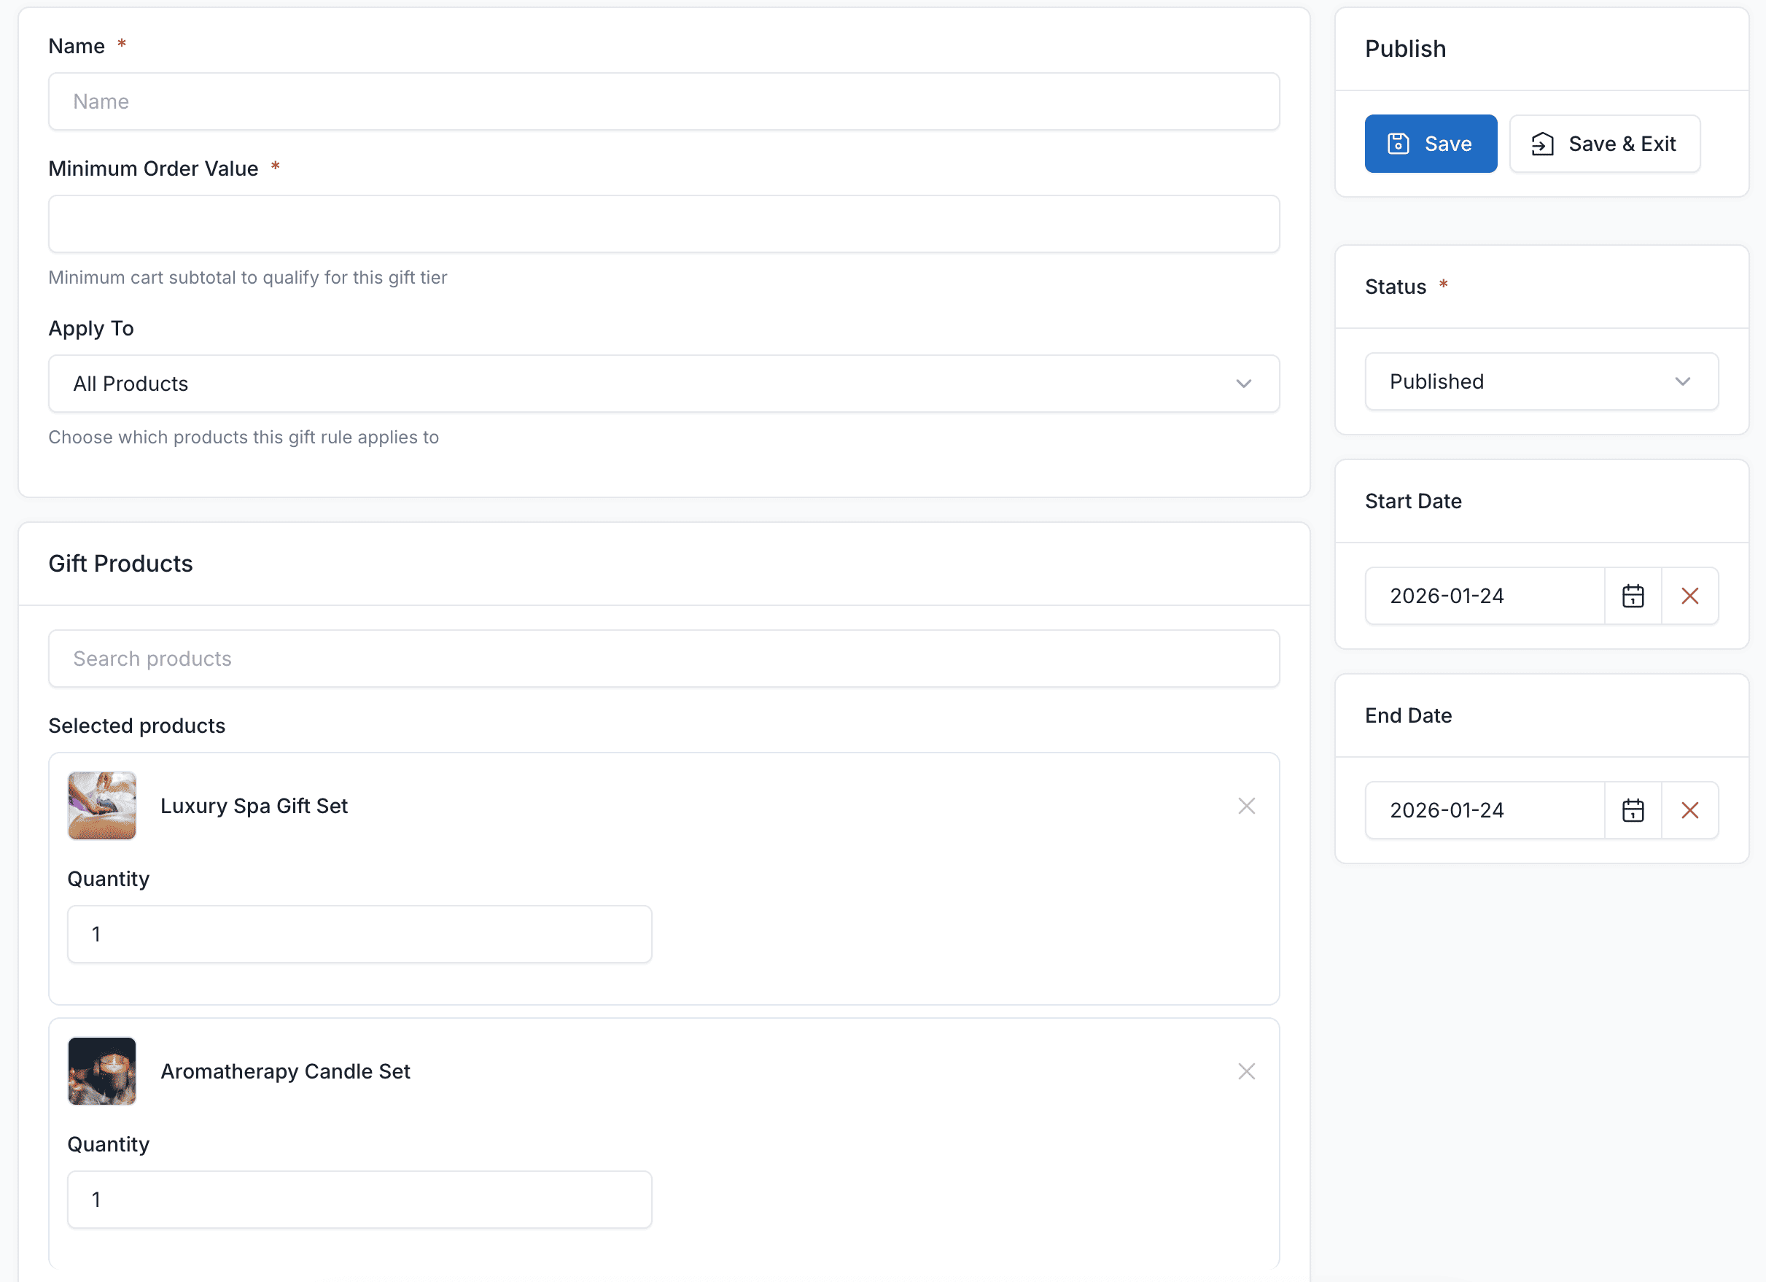Screen dimensions: 1766x1282
Task: Open the End Date calendar picker
Action: pyautogui.click(x=1632, y=810)
